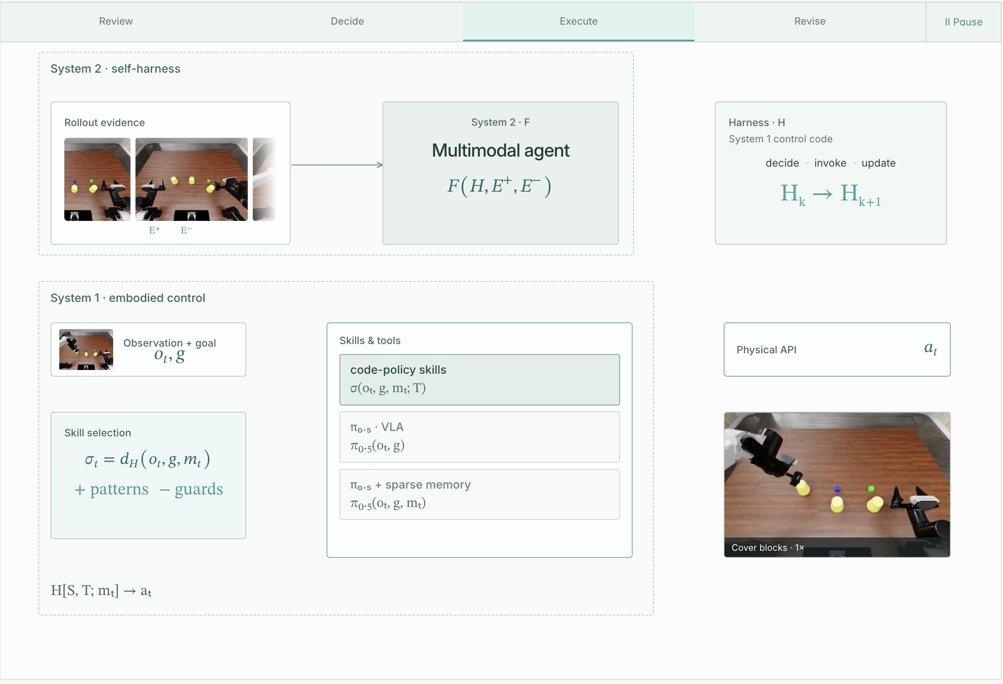The height and width of the screenshot is (684, 1003).
Task: Click the Skill selection panel
Action: coord(149,475)
